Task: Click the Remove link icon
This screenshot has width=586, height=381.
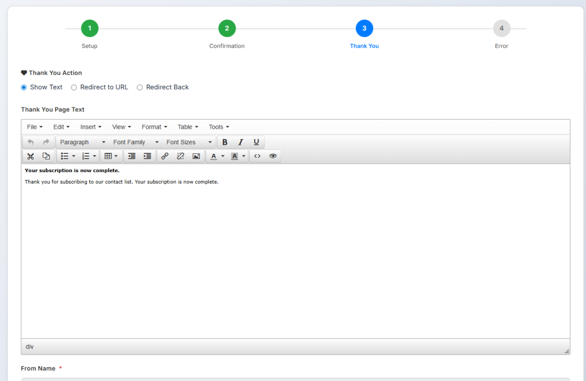Action: (180, 156)
